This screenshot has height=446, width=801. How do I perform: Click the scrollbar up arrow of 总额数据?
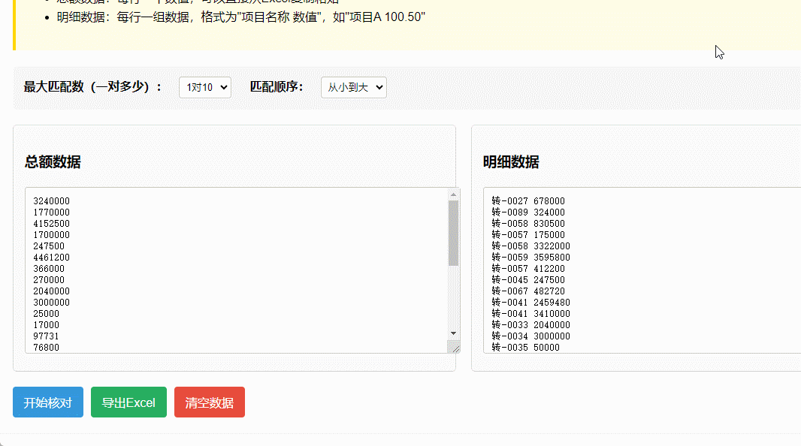453,194
